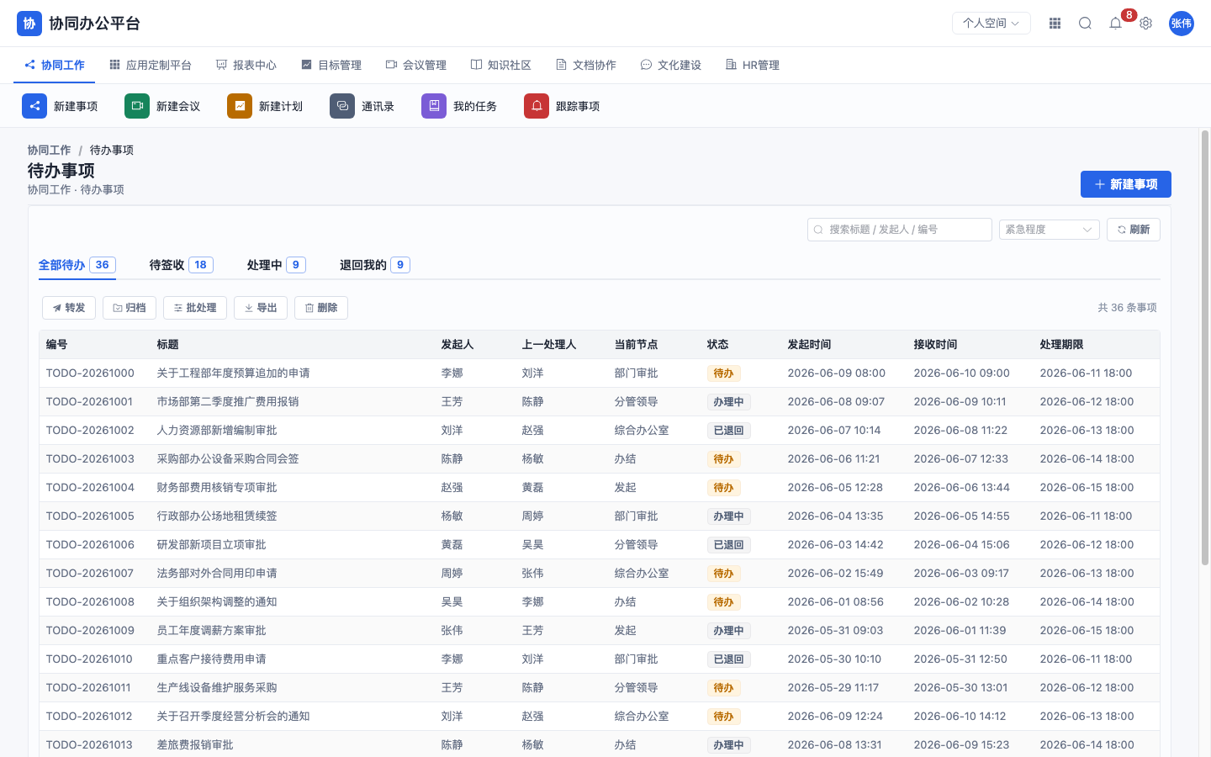Click 办理中 status tag in row TODO-20261001
Viewport: 1211px width, 757px height.
[x=729, y=402]
